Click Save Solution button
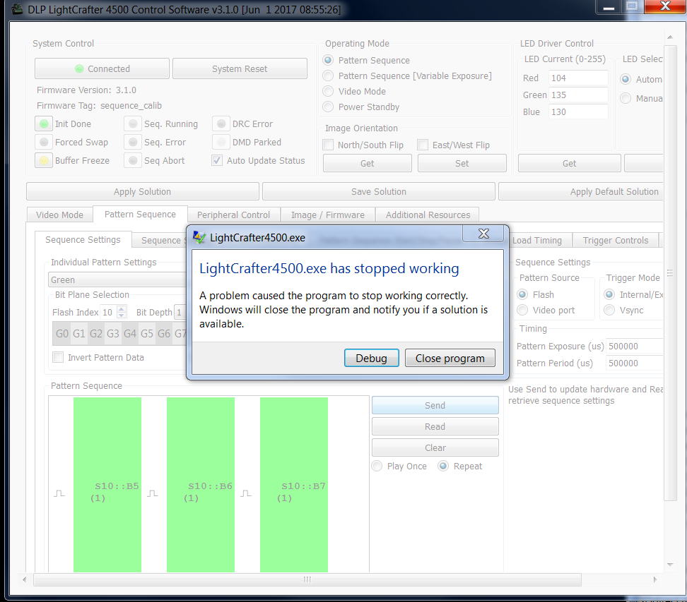 tap(379, 192)
